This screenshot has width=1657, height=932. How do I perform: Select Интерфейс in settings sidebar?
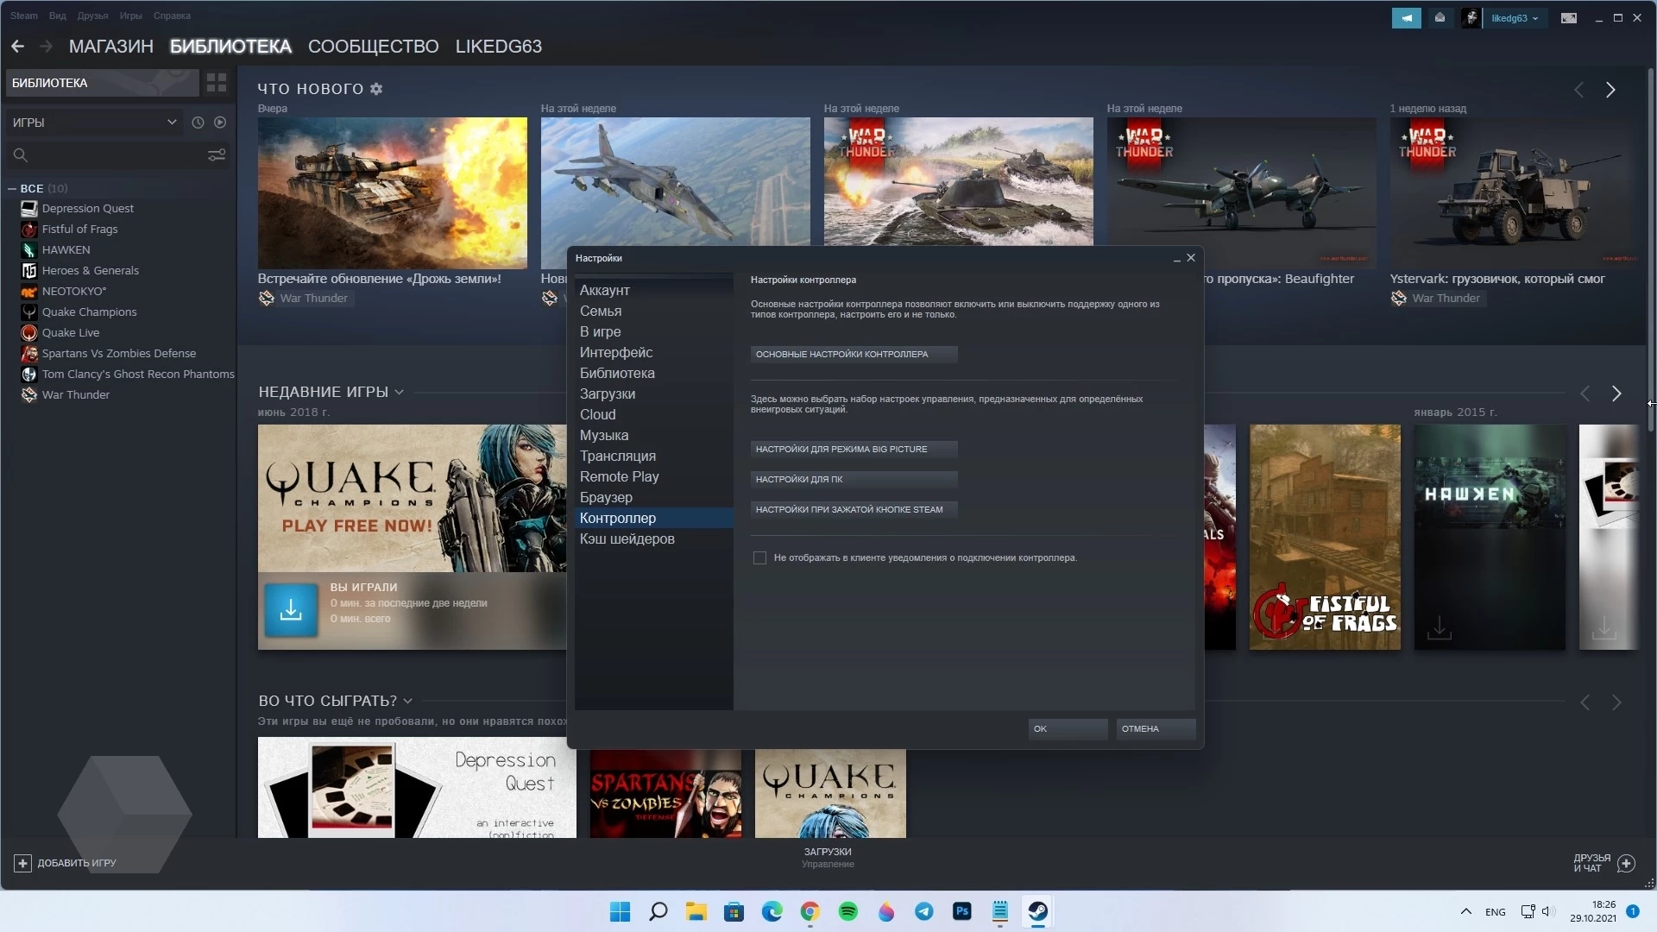coord(654,353)
